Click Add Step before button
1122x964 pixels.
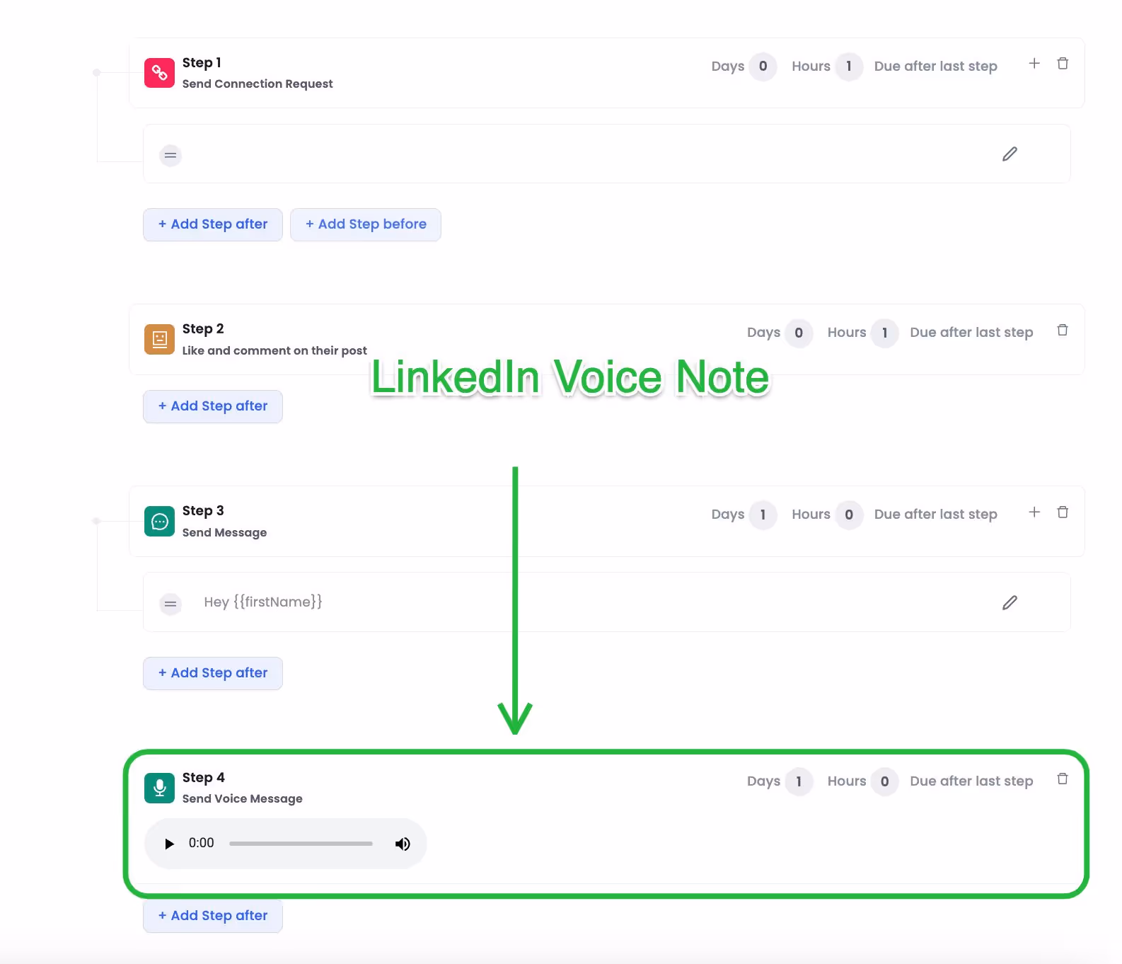click(x=366, y=224)
